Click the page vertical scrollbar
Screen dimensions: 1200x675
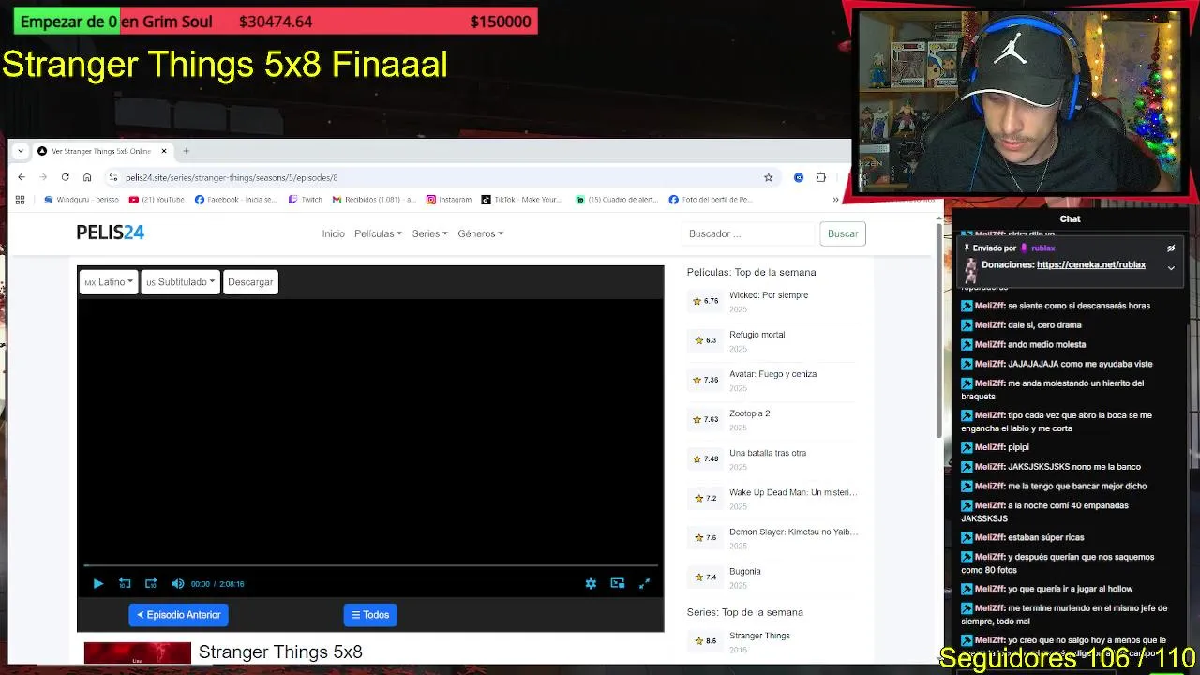[939, 328]
